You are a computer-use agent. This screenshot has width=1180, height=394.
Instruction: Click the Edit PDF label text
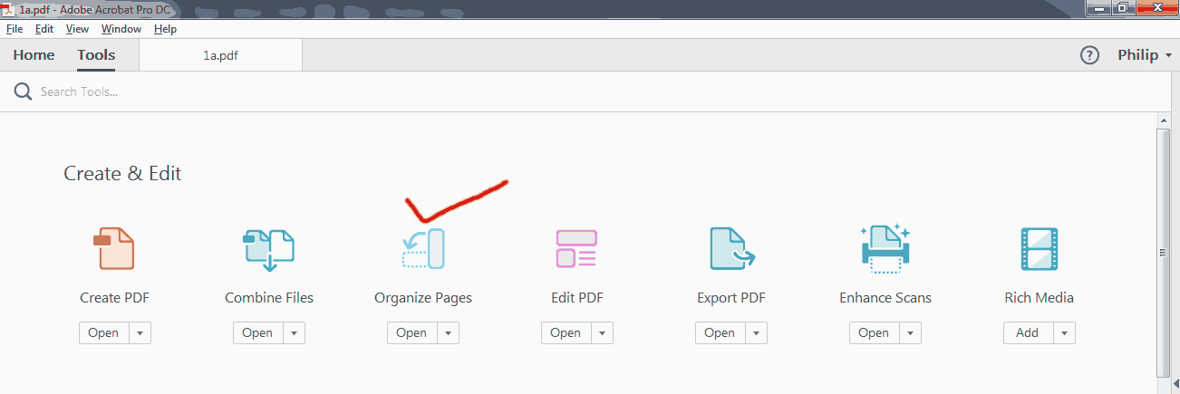pos(577,297)
